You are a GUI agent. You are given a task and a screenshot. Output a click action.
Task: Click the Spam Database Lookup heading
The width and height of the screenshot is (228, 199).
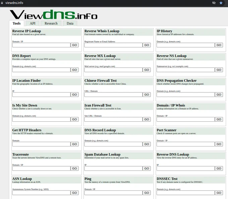[102, 155]
